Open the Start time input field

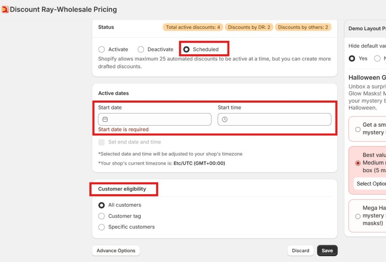point(279,120)
